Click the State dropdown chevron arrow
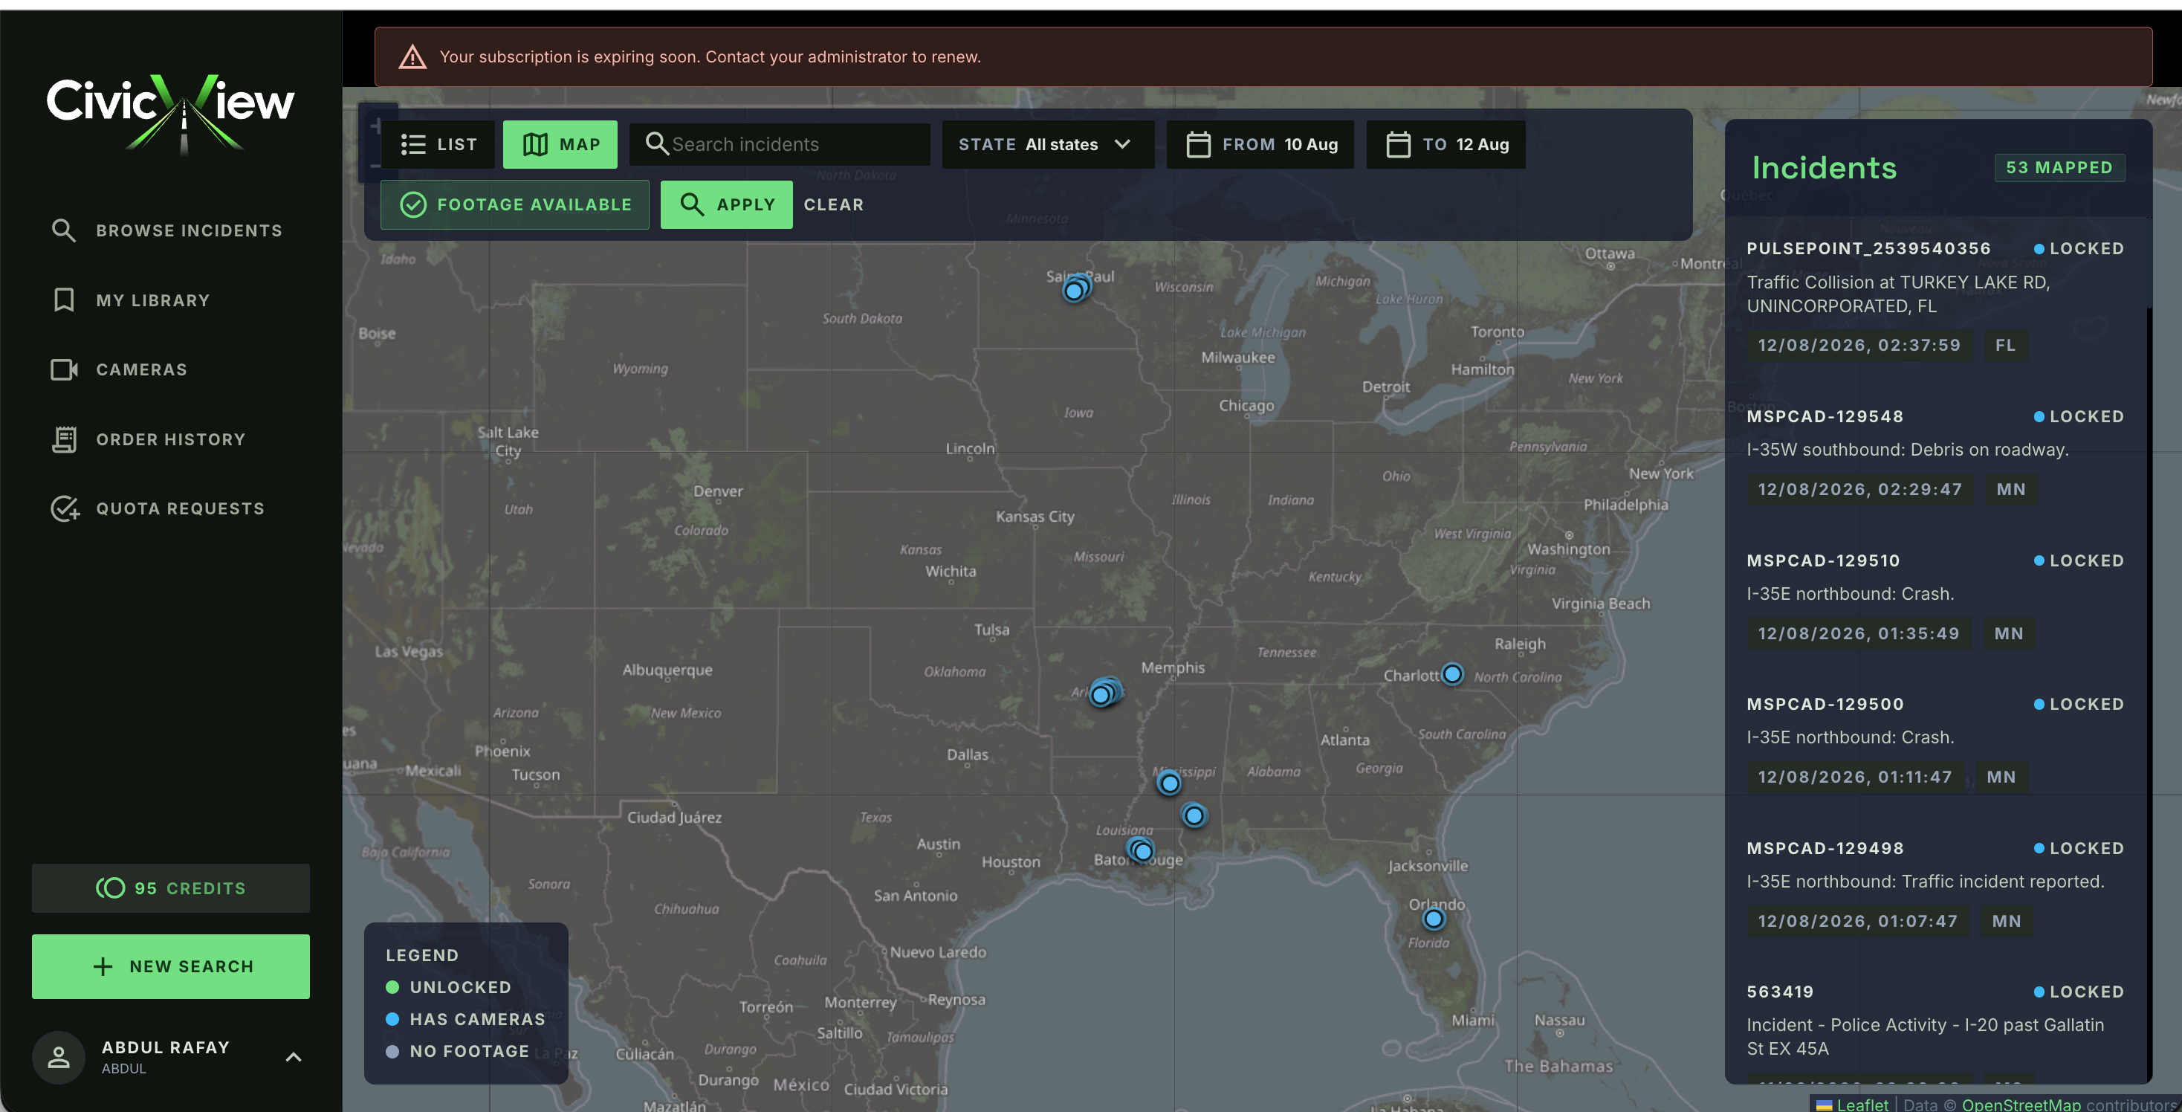This screenshot has width=2182, height=1112. [x=1122, y=144]
